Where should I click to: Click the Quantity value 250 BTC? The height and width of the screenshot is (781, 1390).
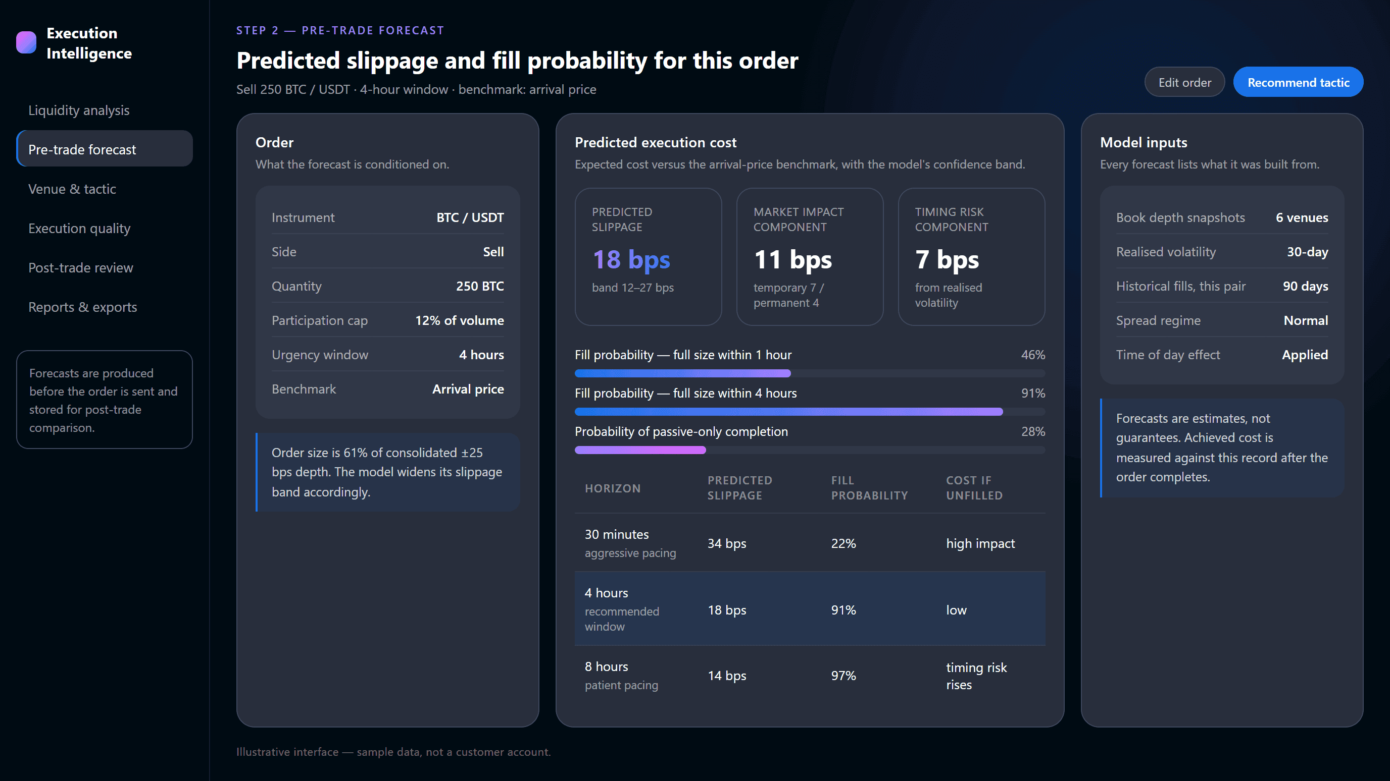pyautogui.click(x=480, y=286)
